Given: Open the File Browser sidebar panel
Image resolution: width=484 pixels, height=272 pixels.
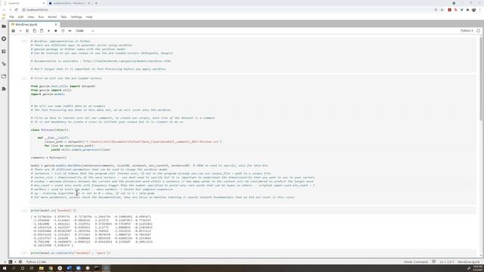Looking at the screenshot, I should pyautogui.click(x=4, y=26).
